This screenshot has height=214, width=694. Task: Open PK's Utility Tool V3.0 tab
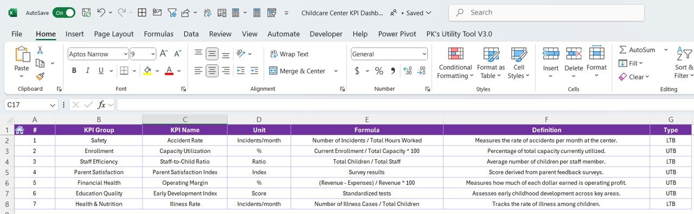[459, 34]
